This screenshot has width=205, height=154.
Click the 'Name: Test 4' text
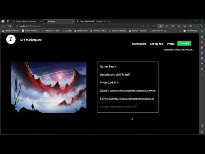click(x=108, y=67)
